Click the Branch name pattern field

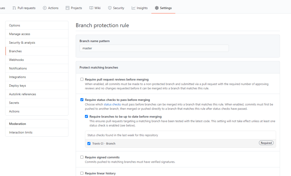click(x=154, y=48)
